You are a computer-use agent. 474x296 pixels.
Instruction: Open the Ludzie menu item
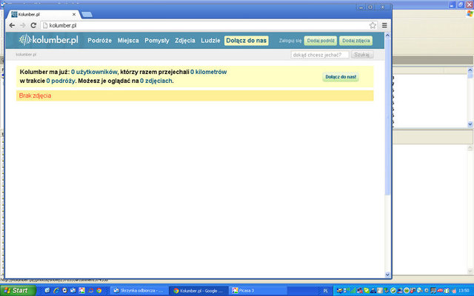[210, 41]
